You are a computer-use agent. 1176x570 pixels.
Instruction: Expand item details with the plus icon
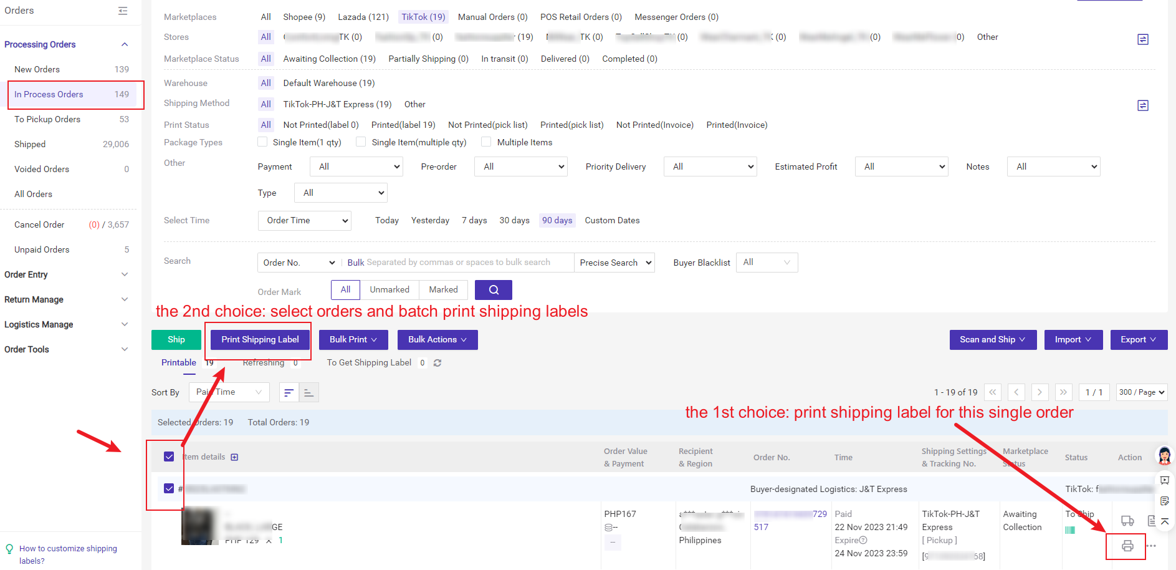point(234,457)
